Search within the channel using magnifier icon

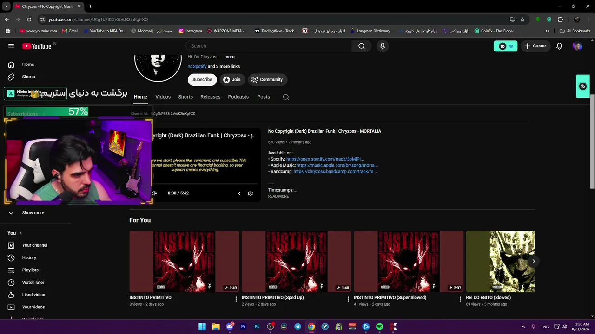point(286,97)
